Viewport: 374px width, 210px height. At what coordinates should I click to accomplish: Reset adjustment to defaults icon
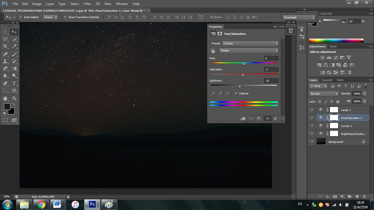(x=259, y=118)
